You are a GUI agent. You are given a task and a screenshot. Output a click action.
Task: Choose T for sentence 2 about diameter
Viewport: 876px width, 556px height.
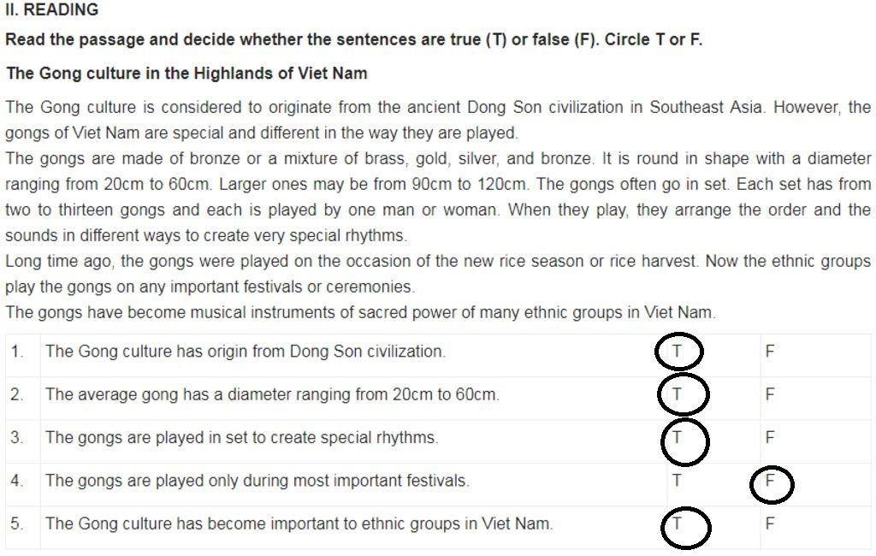pos(677,394)
